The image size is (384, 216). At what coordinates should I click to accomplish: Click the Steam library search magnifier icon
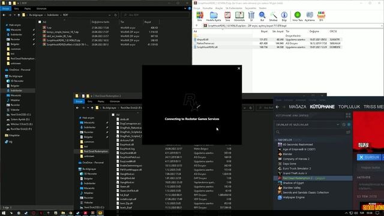[x=278, y=132]
